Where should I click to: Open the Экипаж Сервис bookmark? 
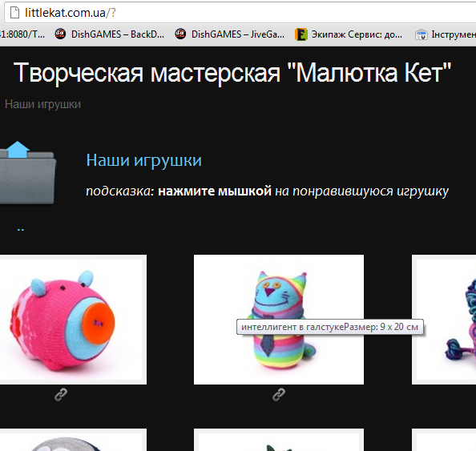point(349,34)
